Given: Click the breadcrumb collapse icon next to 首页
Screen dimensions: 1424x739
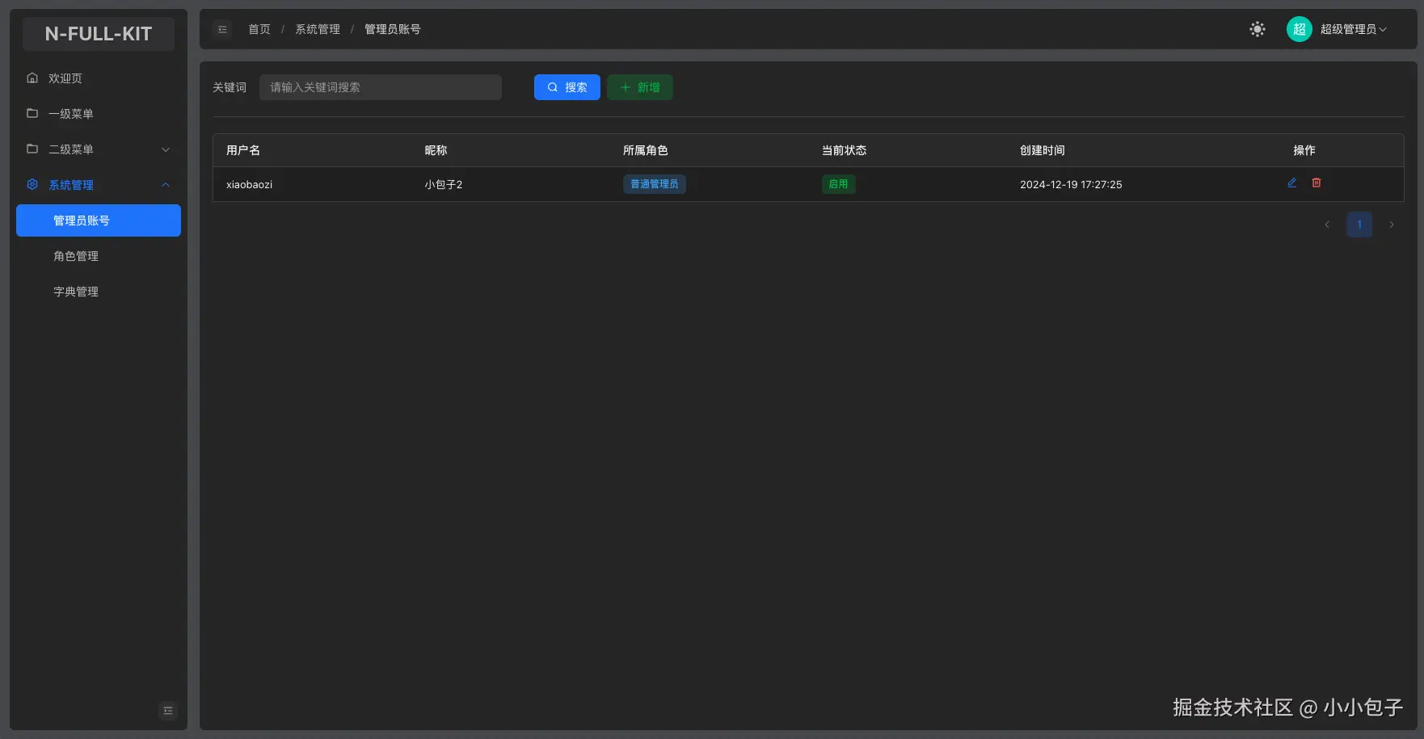Looking at the screenshot, I should point(222,29).
